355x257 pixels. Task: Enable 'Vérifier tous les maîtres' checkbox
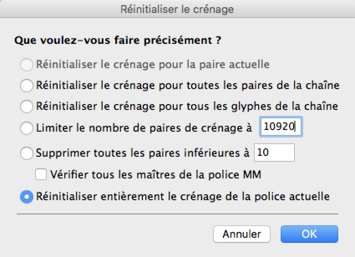tap(41, 175)
